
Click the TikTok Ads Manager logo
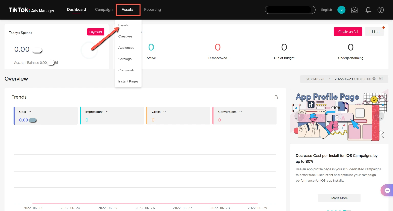31,10
